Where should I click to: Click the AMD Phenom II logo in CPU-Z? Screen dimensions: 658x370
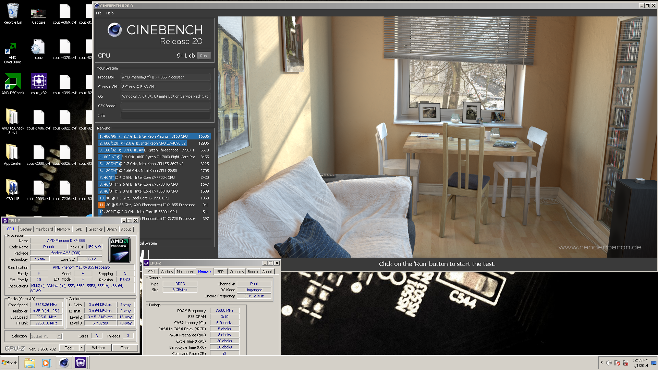tap(120, 250)
